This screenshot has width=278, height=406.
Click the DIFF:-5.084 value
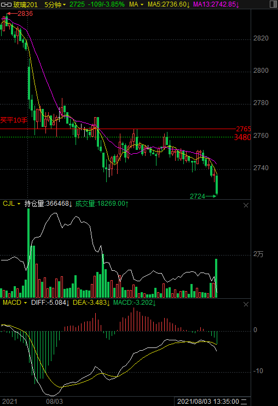point(50,303)
